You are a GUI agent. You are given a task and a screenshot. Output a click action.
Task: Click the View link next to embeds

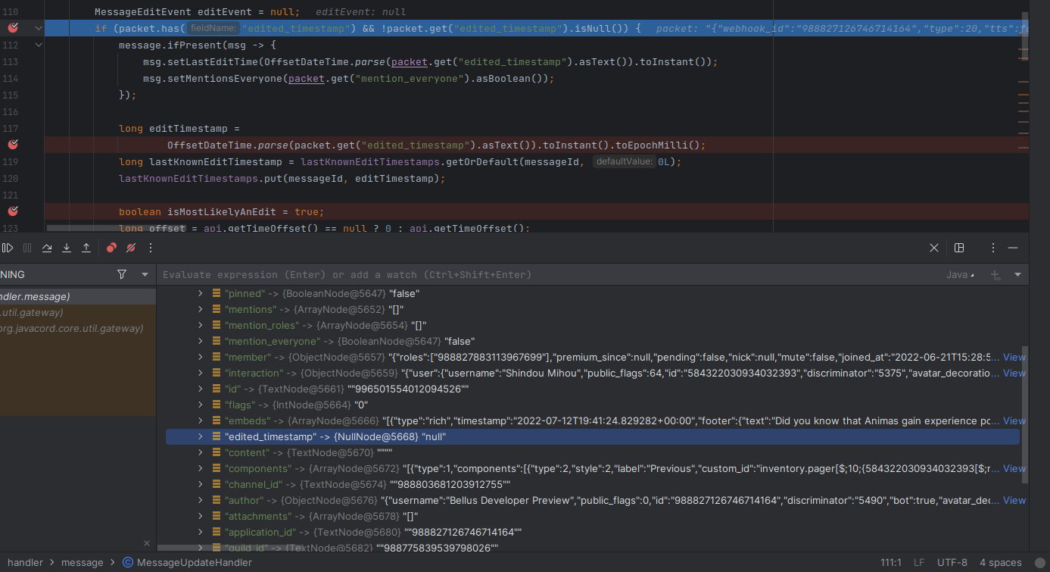1014,420
